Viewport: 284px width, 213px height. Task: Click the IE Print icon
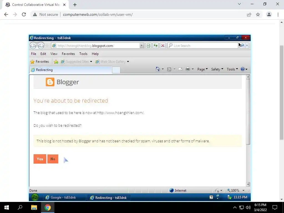point(188,69)
